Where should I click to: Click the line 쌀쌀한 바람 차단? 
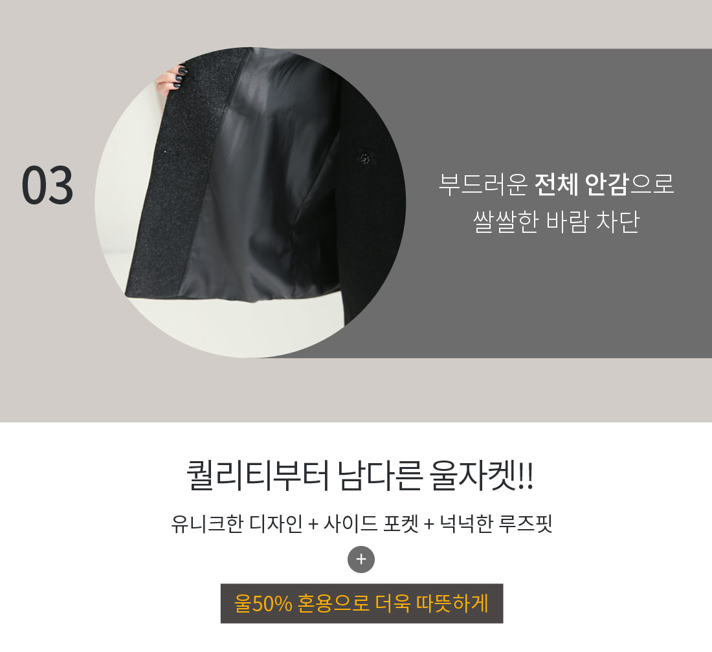pyautogui.click(x=556, y=221)
